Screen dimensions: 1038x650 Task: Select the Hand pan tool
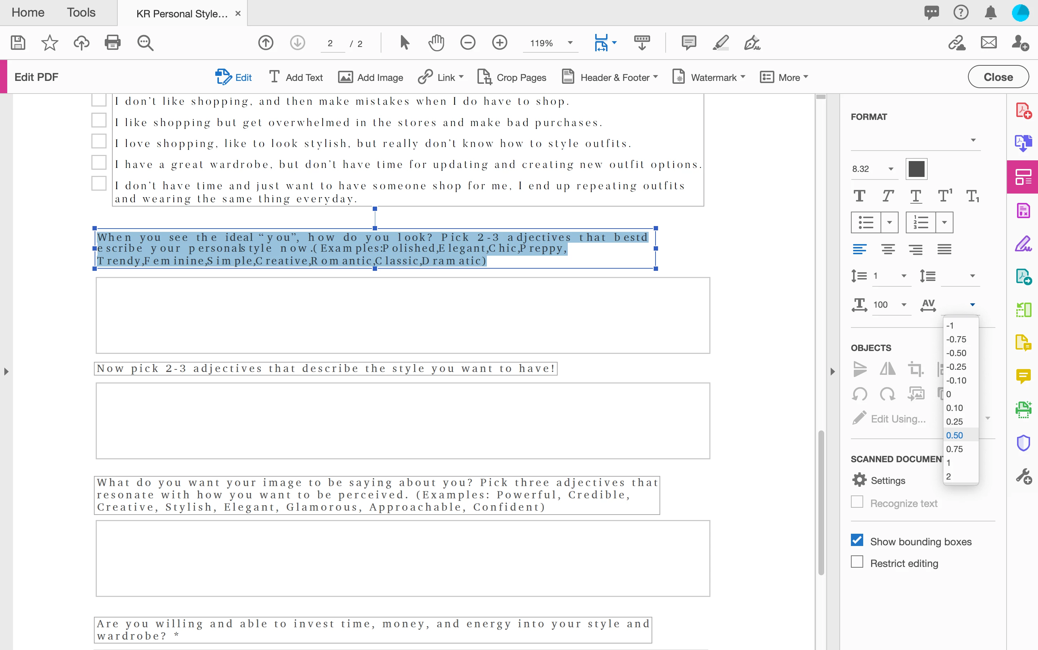(436, 43)
